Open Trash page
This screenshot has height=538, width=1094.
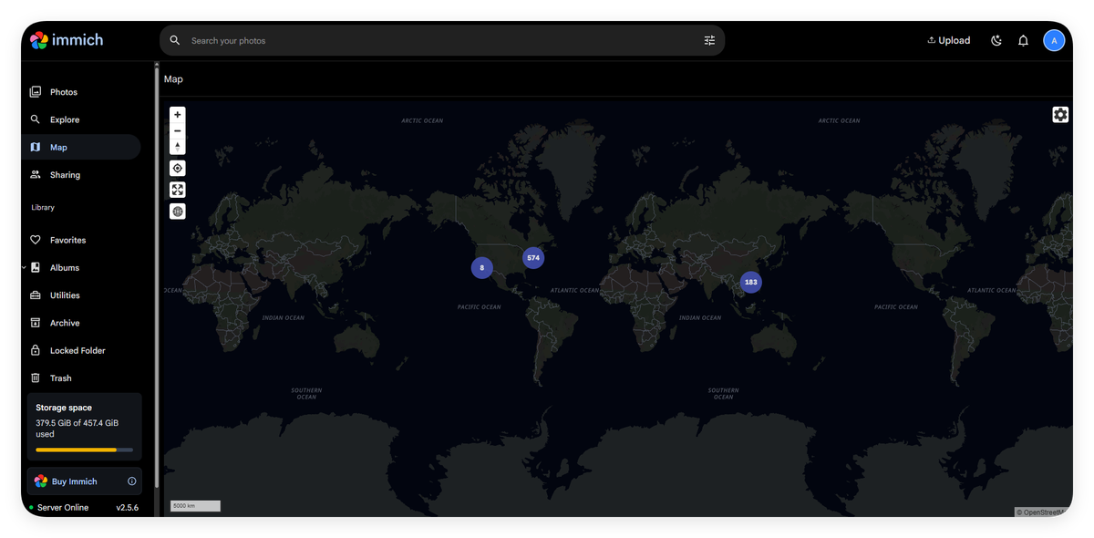click(81, 378)
